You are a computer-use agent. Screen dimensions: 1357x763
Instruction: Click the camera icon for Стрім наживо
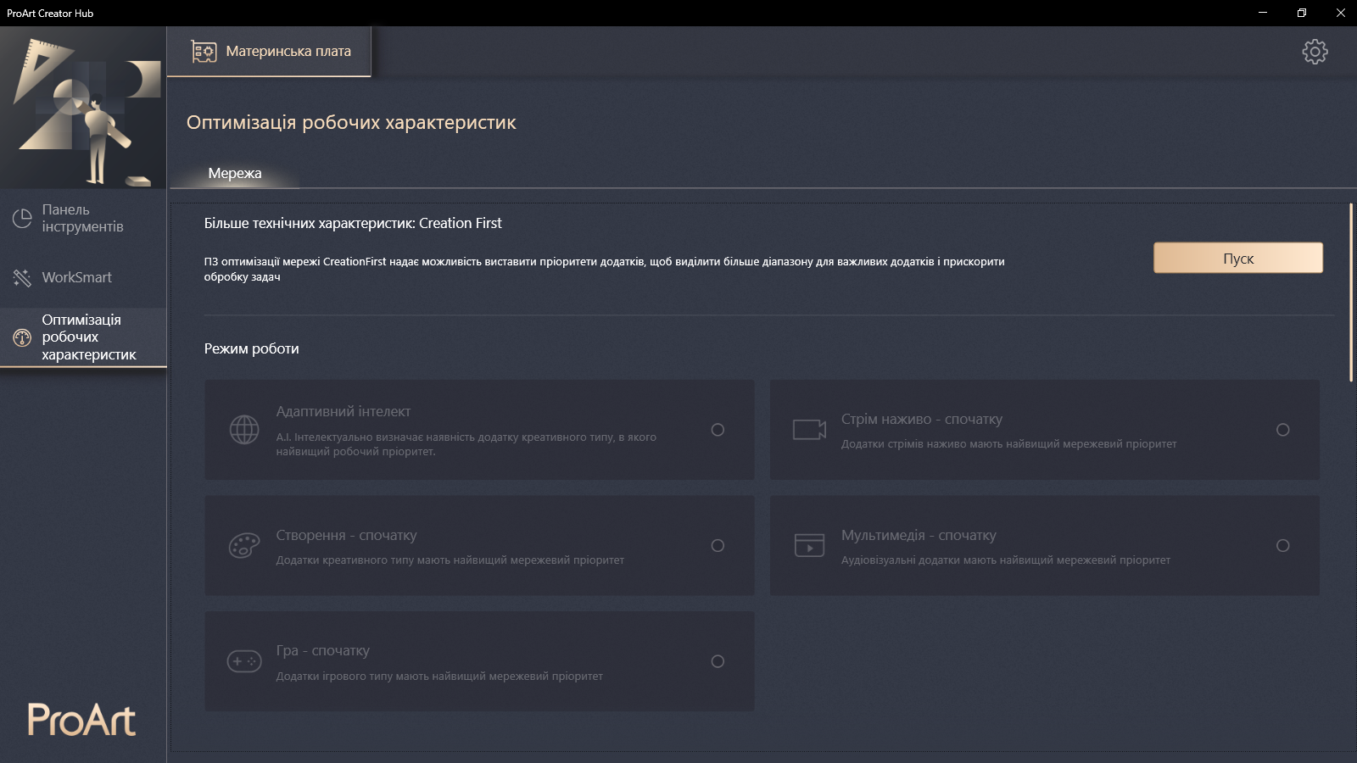809,430
